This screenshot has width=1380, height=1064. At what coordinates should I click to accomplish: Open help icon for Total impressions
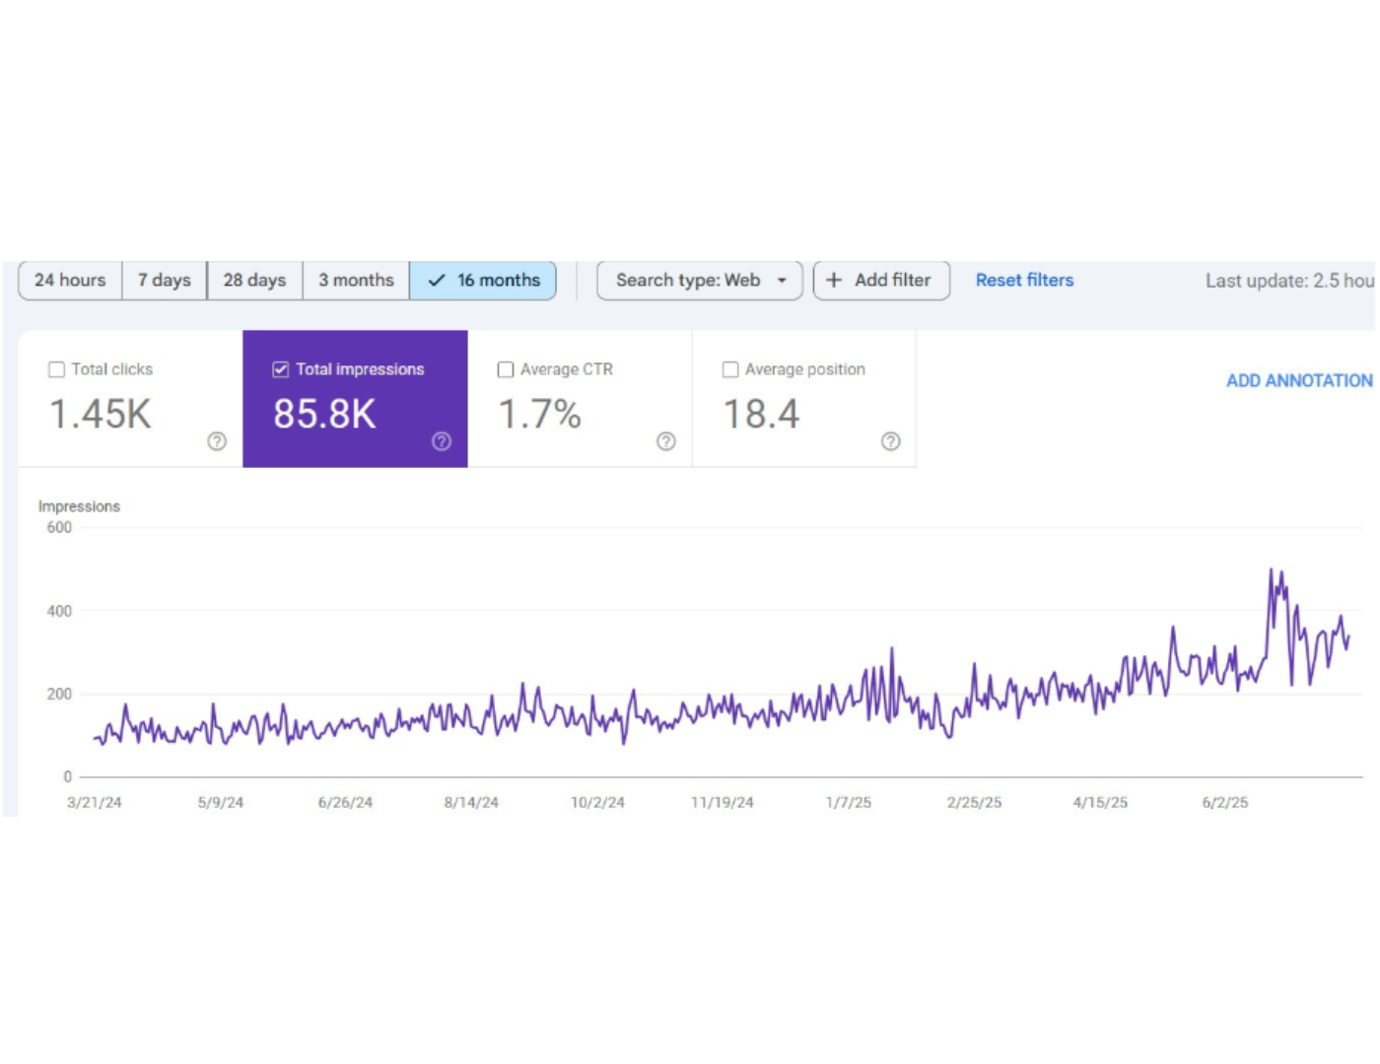pos(442,441)
